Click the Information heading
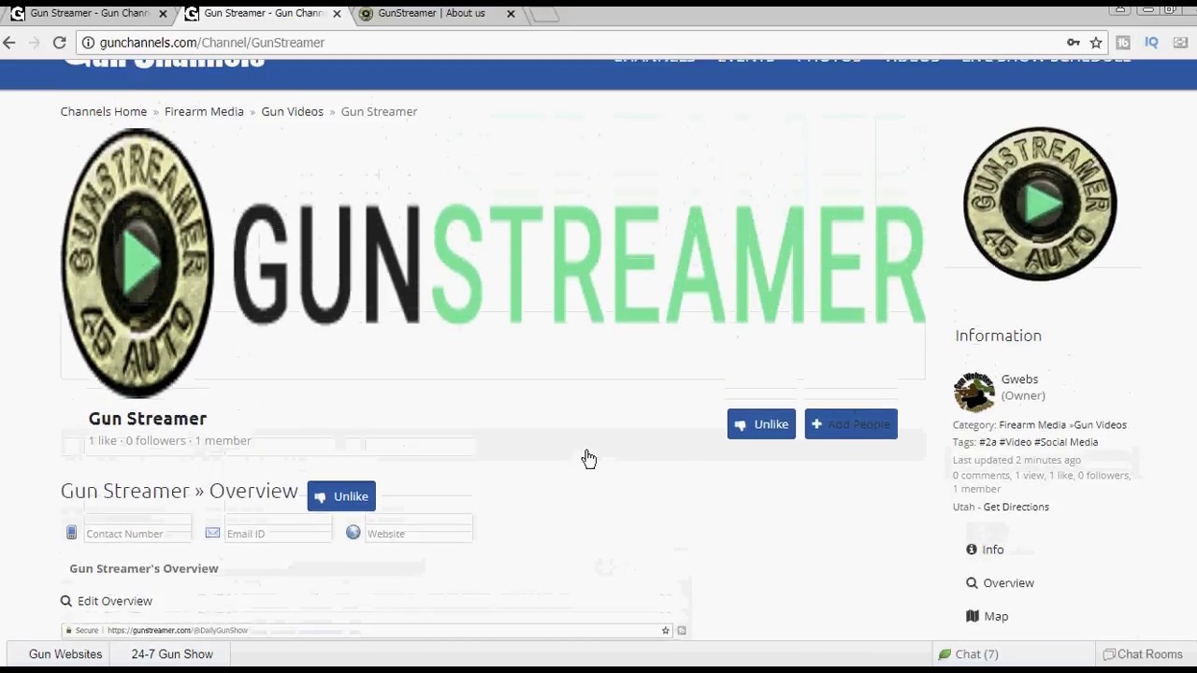The width and height of the screenshot is (1197, 673). 998,336
